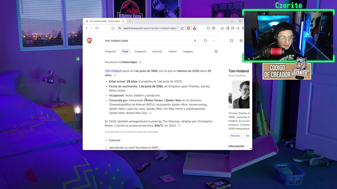The width and height of the screenshot is (337, 189).
Task: Switch to the Pregunta tab
Action: click(110, 51)
